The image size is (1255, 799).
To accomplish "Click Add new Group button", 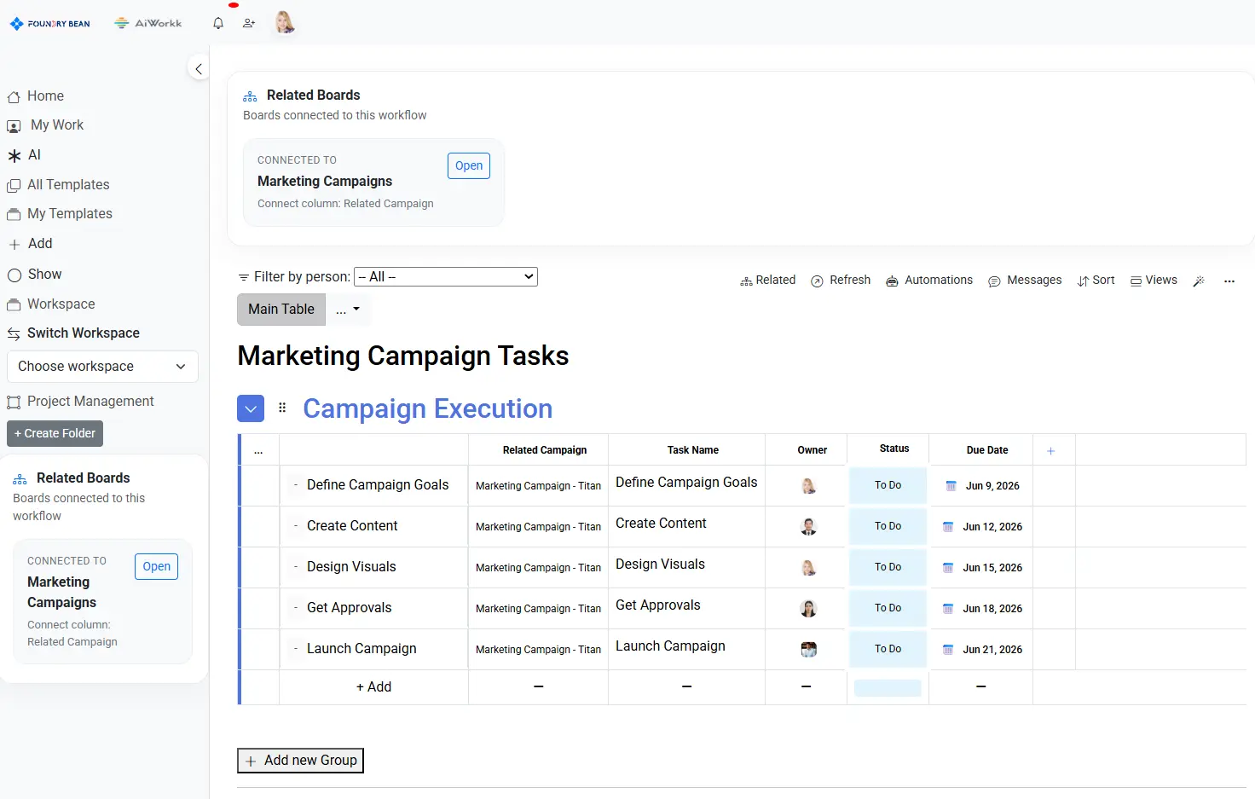I will coord(300,761).
